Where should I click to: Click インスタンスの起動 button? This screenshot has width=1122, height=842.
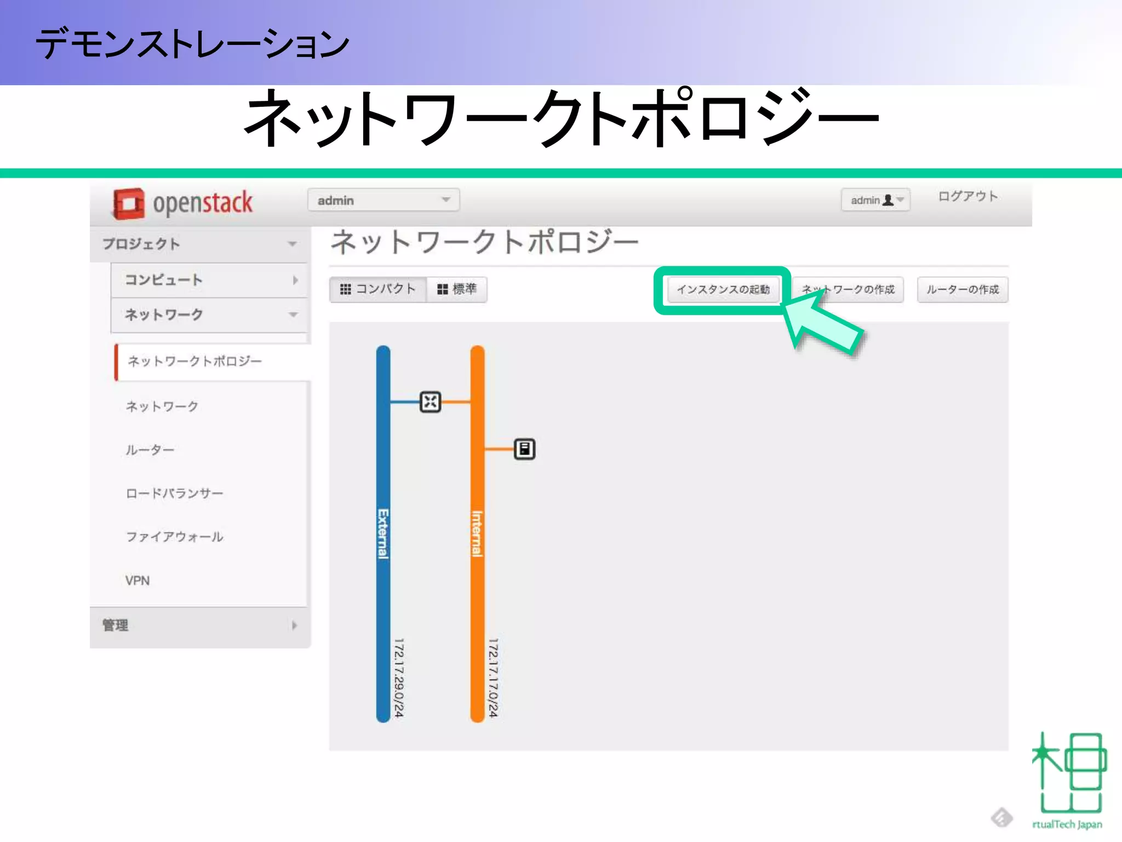pos(723,289)
